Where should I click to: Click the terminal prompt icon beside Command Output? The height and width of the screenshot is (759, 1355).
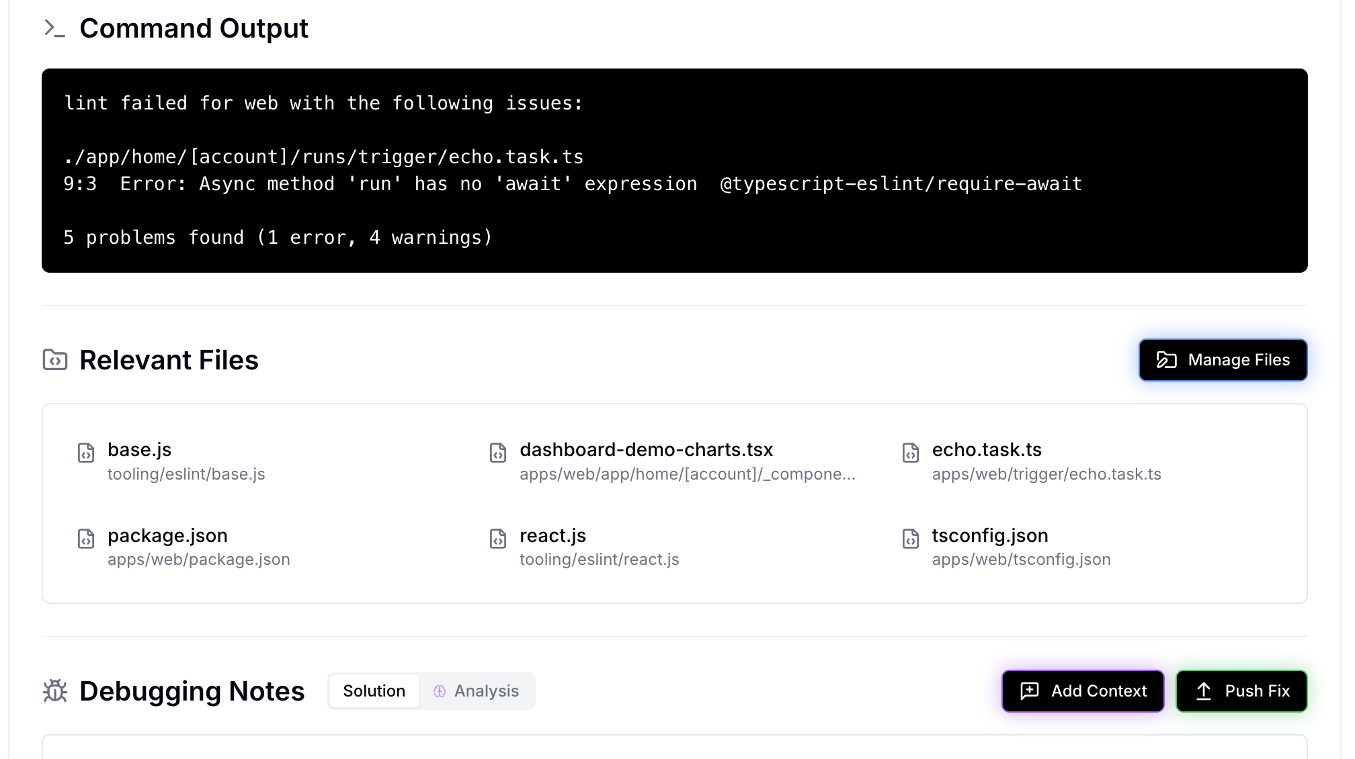coord(54,28)
